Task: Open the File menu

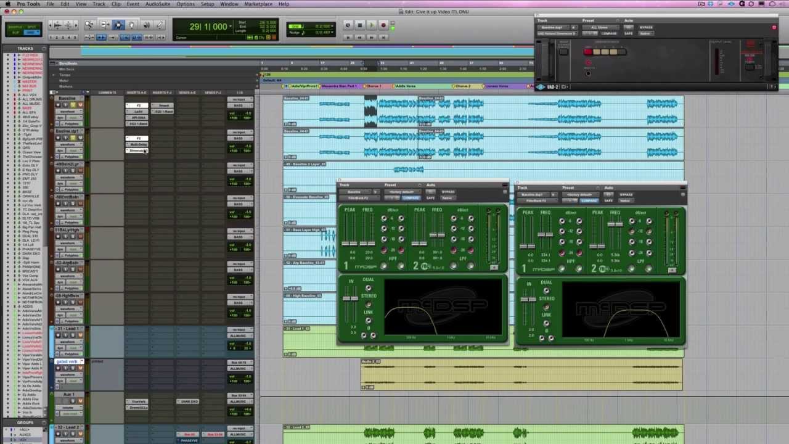Action: coord(51,4)
